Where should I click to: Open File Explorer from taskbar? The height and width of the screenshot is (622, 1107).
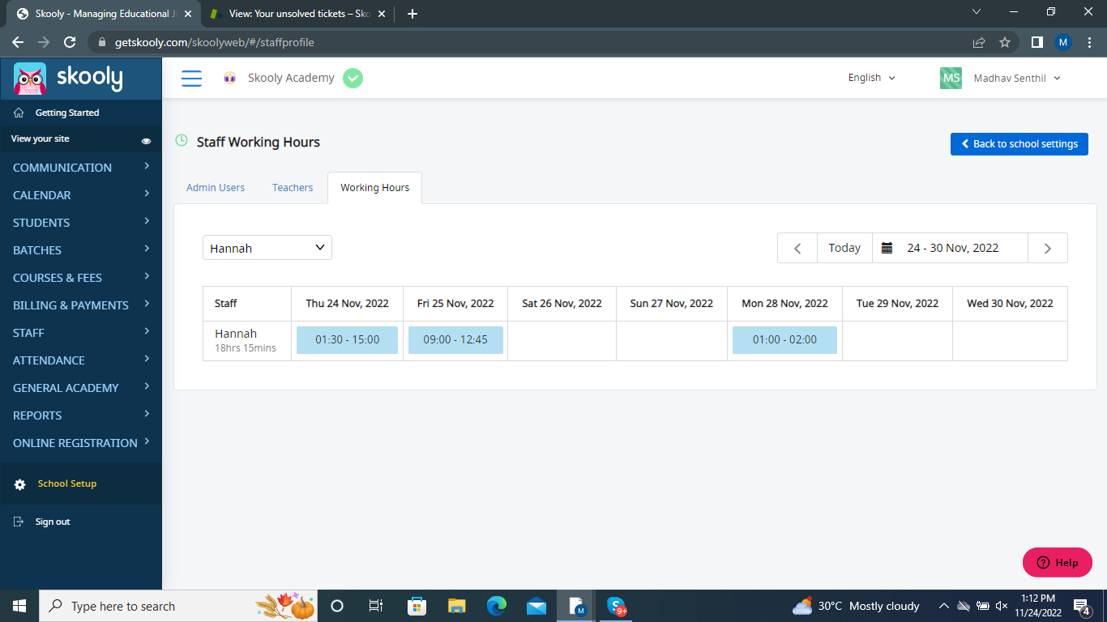(457, 606)
